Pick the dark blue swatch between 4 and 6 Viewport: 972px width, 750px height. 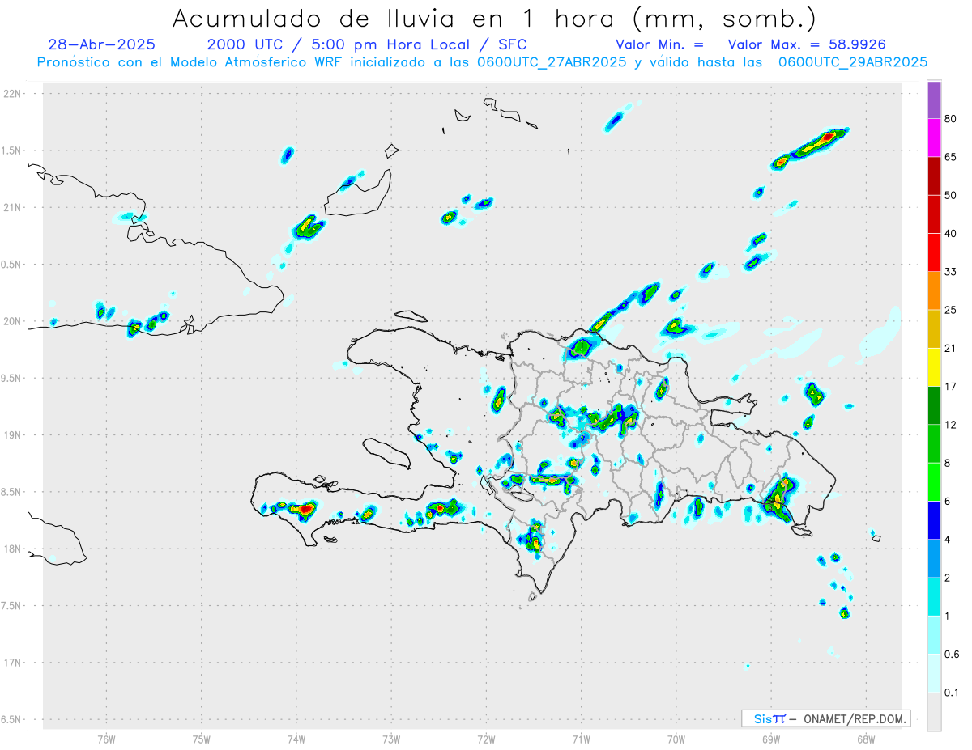pyautogui.click(x=934, y=520)
